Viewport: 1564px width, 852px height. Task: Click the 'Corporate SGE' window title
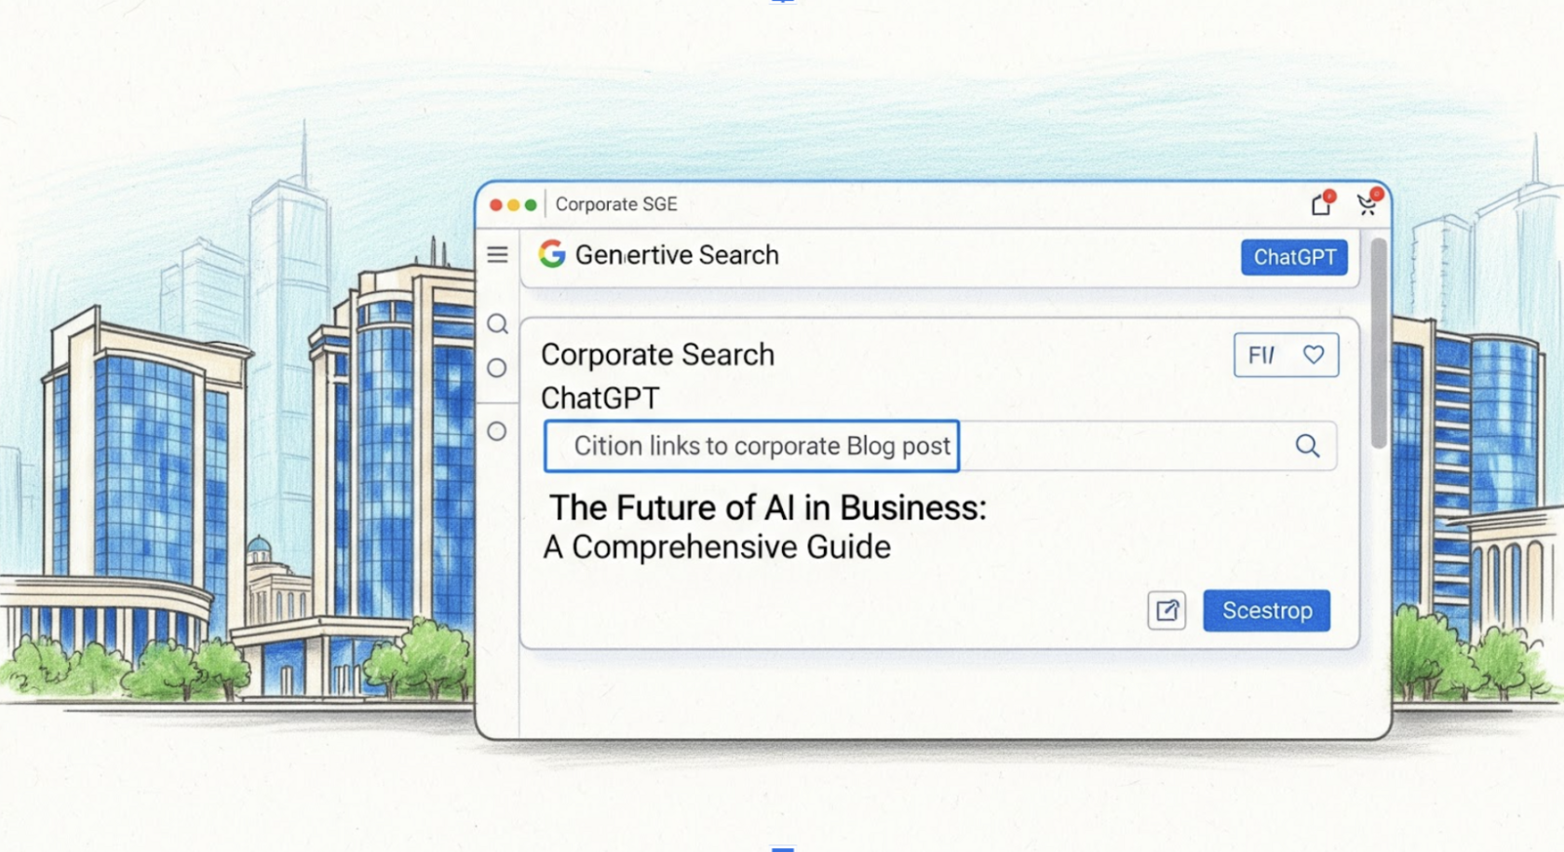(616, 204)
